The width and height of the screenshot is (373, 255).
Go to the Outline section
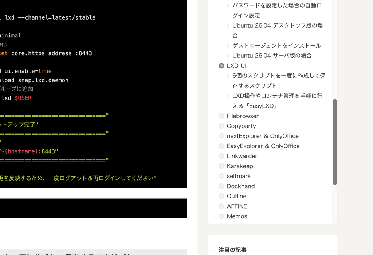tap(236, 196)
